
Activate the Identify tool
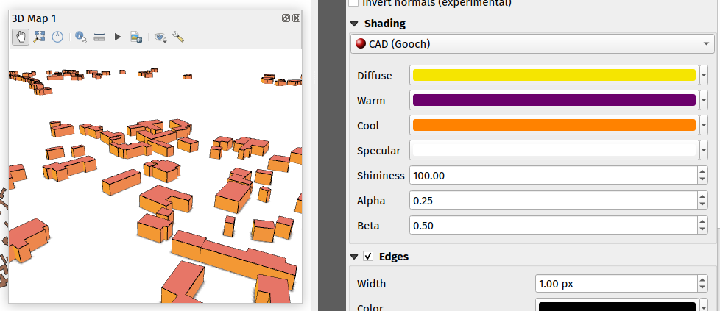[x=81, y=36]
